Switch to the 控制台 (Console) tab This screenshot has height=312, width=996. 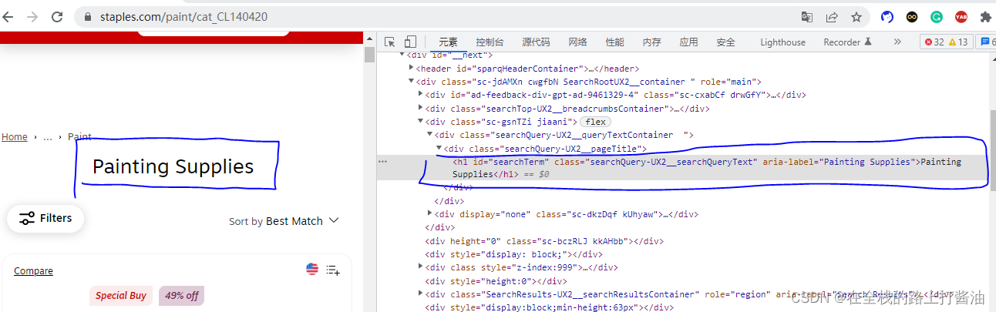(x=490, y=42)
